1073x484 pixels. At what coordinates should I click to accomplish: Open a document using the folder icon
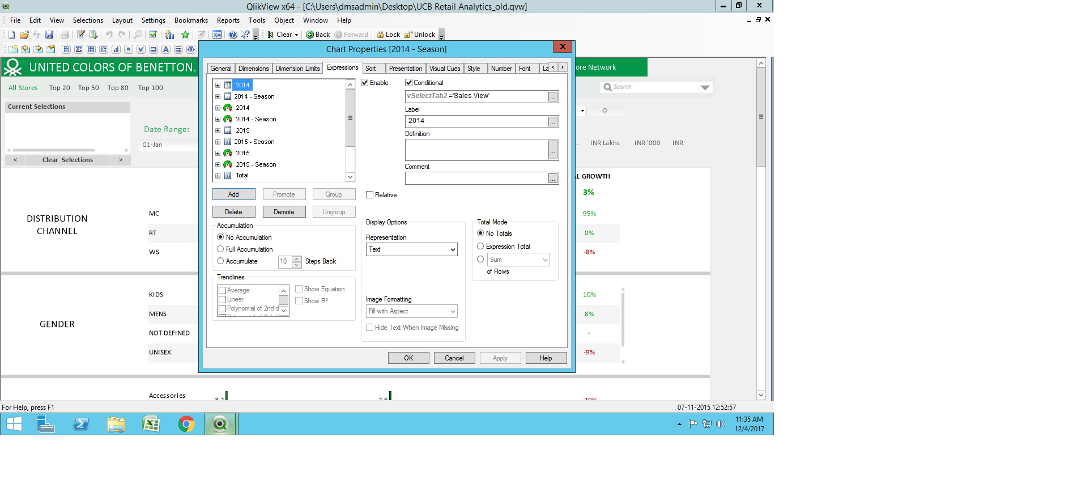click(24, 35)
